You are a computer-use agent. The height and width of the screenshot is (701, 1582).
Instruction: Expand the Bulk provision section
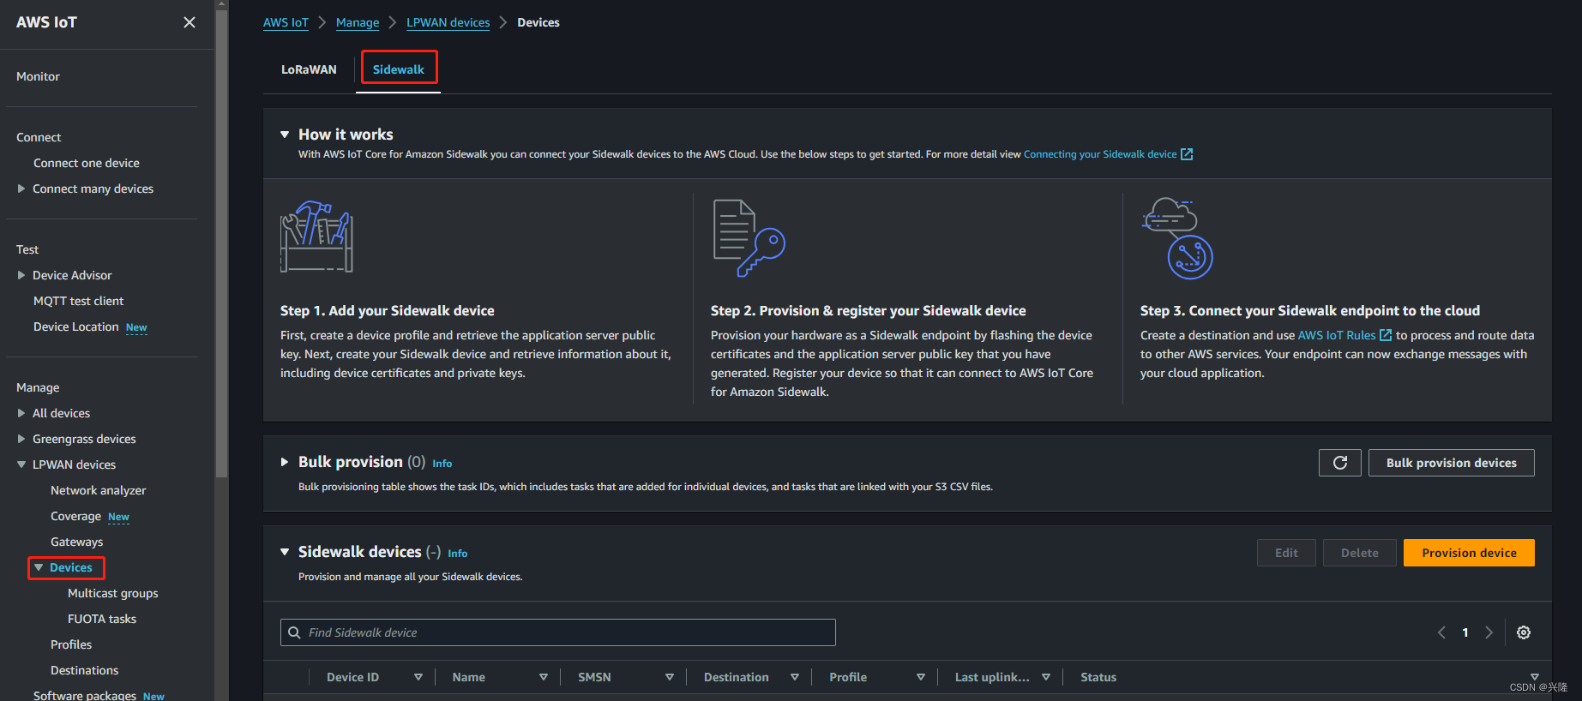click(285, 462)
